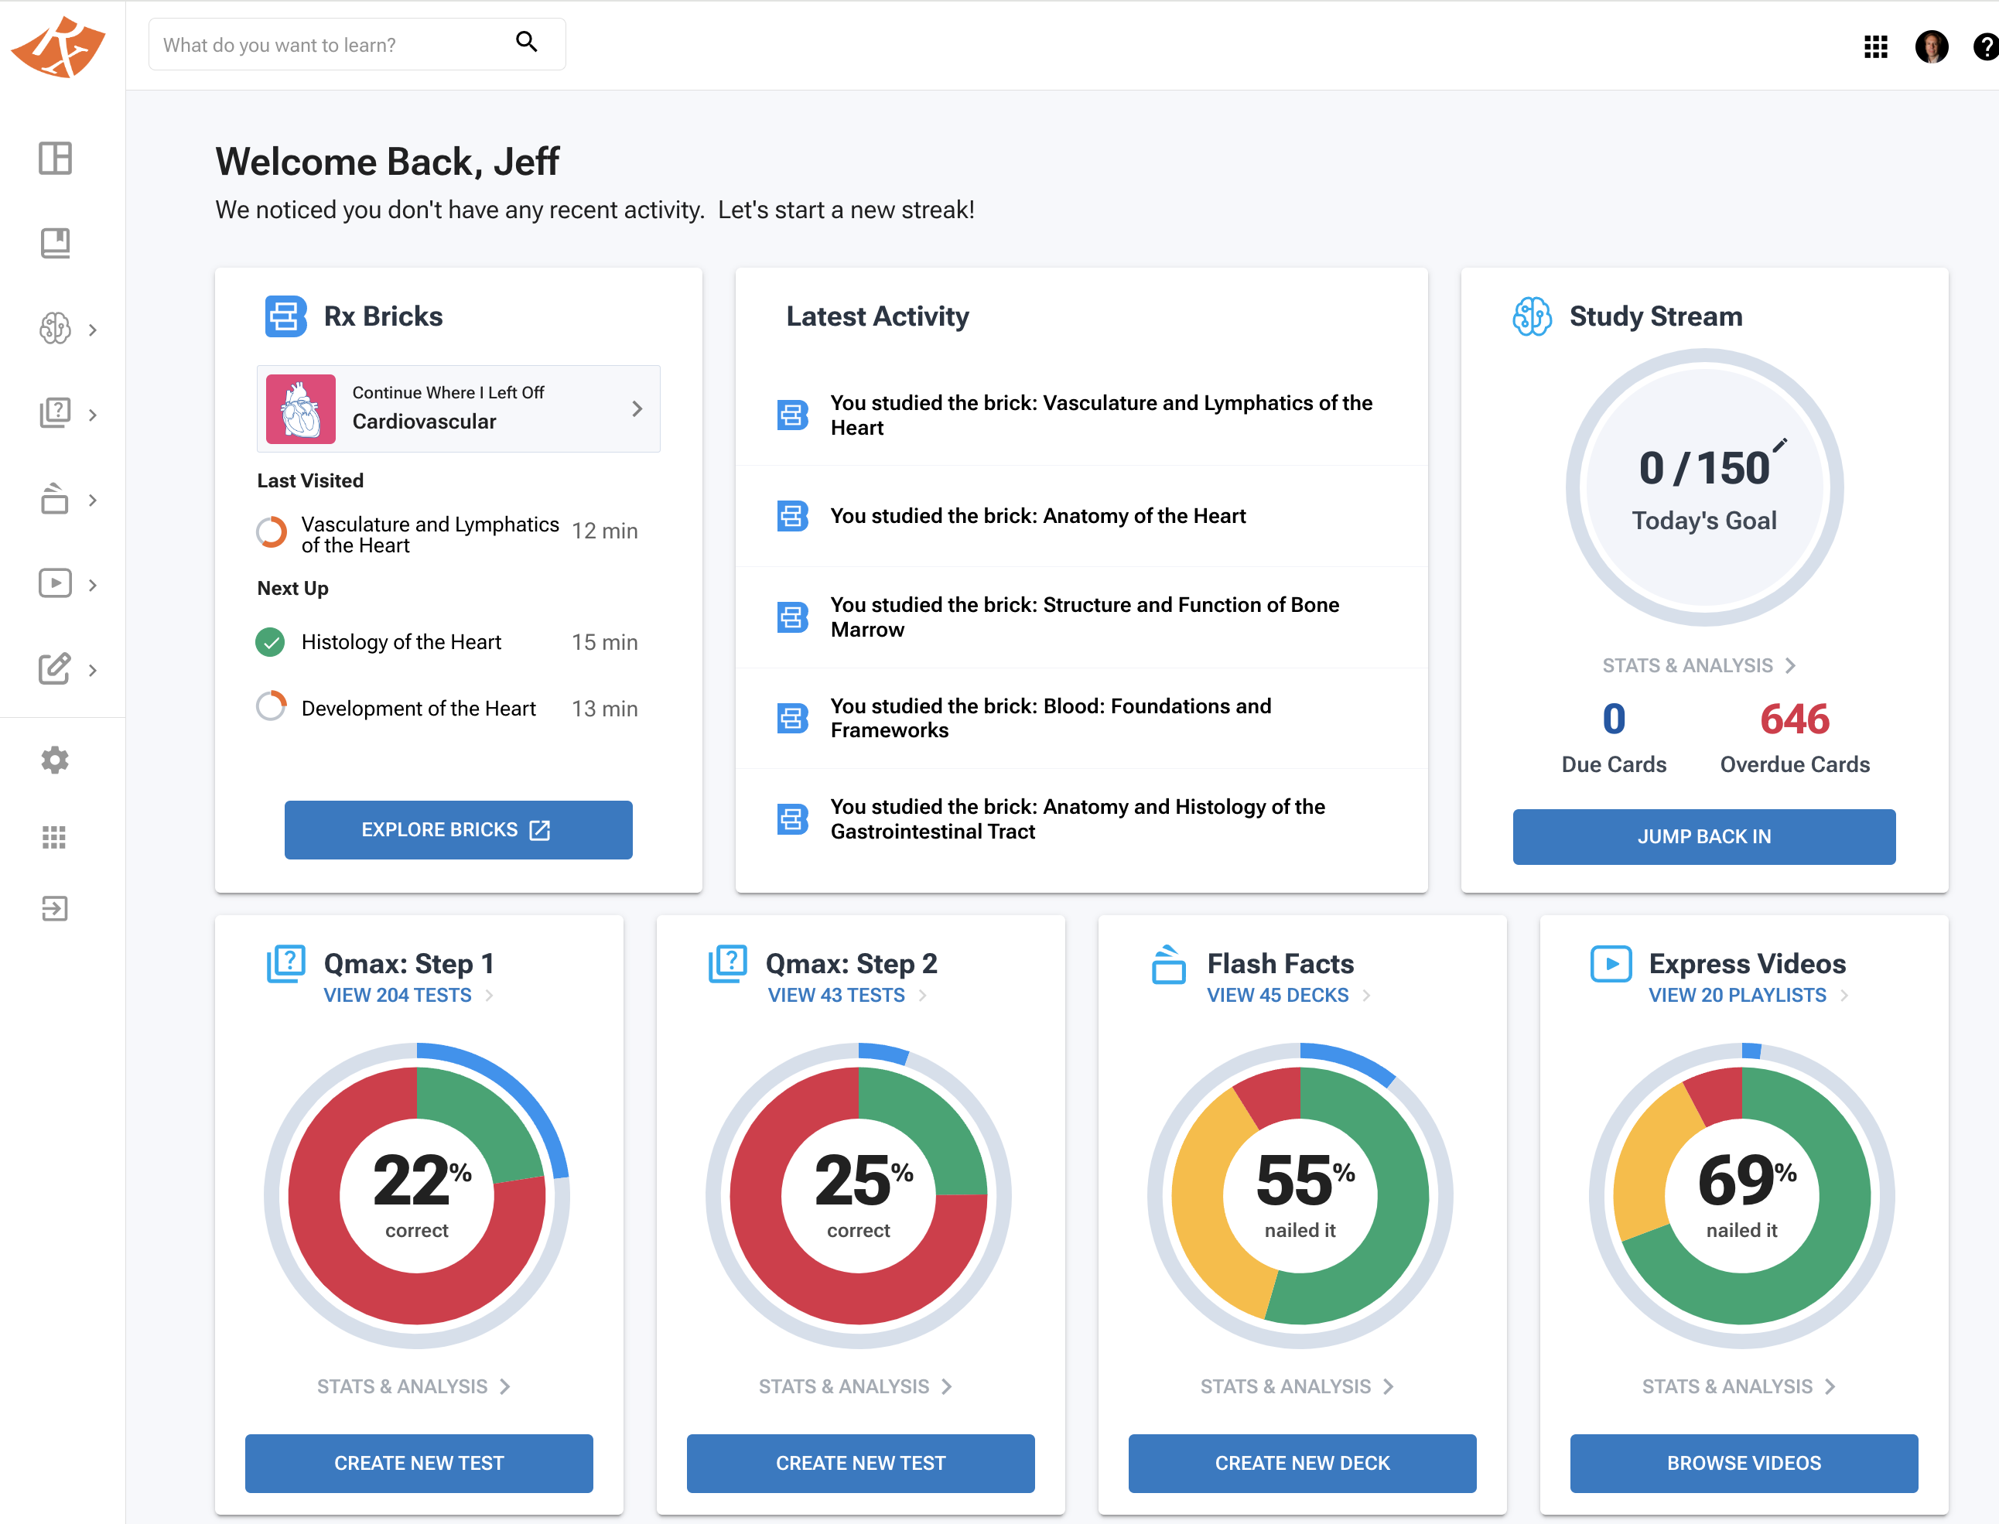Open the Dashboard panel icon

56,158
